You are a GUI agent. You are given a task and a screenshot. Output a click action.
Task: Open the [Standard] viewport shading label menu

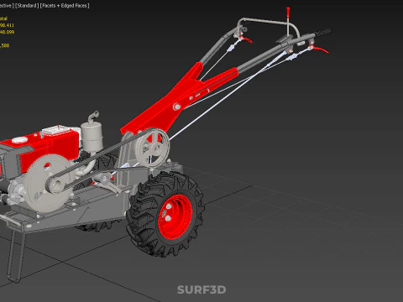pos(27,6)
